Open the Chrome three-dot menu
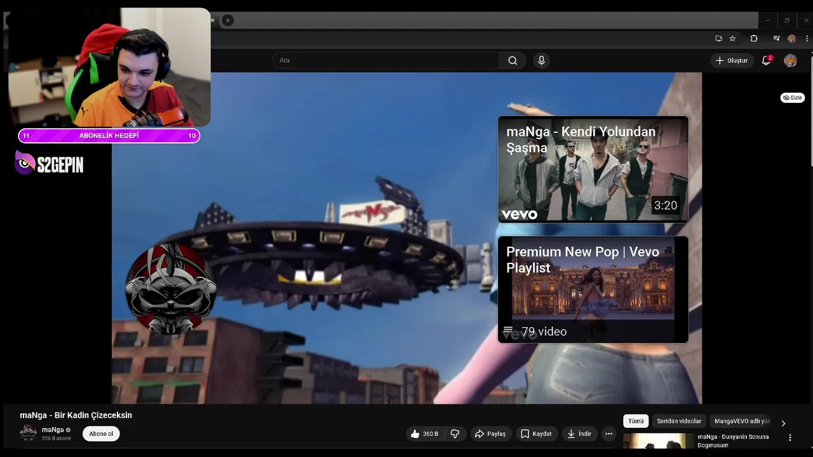Screen dimensions: 813x457 (807, 38)
